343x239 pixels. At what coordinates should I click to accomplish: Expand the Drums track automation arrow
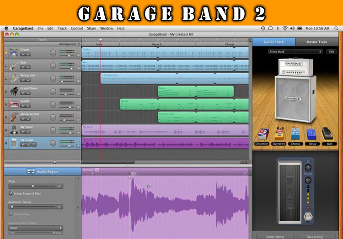[78, 56]
